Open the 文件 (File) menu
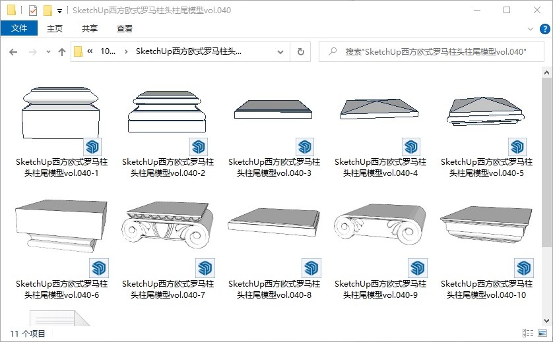The width and height of the screenshot is (553, 342). point(19,28)
